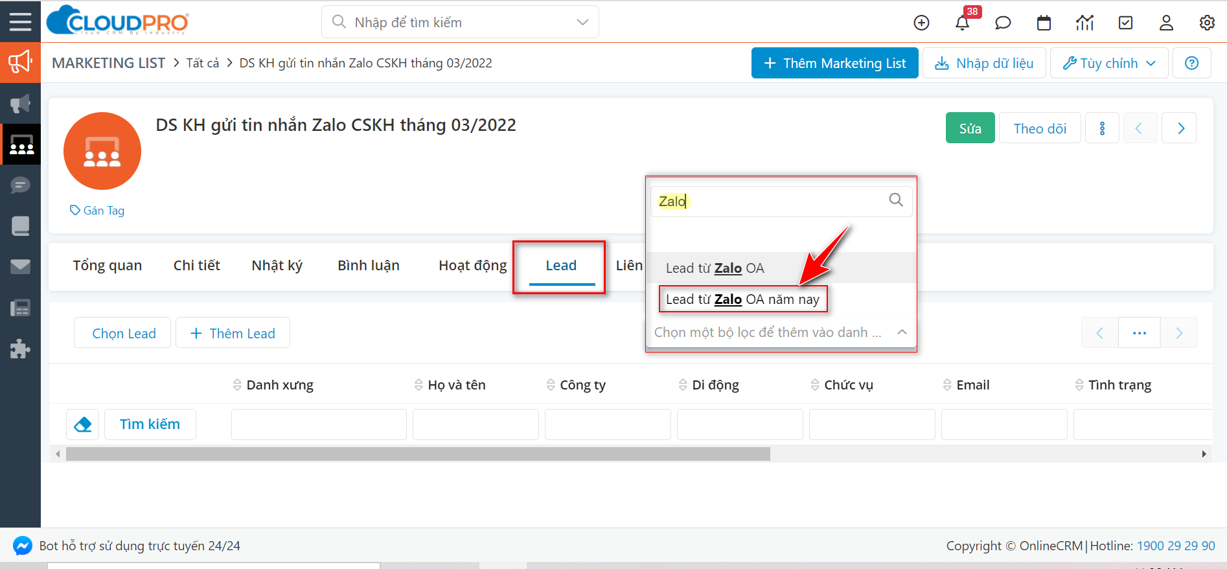Click pagination ellipsis page button
Screen dimensions: 1227x569
(x=1140, y=333)
